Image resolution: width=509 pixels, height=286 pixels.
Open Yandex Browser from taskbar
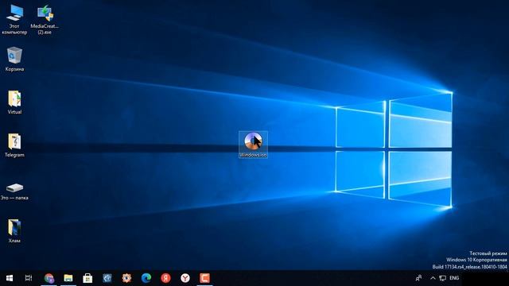click(185, 278)
